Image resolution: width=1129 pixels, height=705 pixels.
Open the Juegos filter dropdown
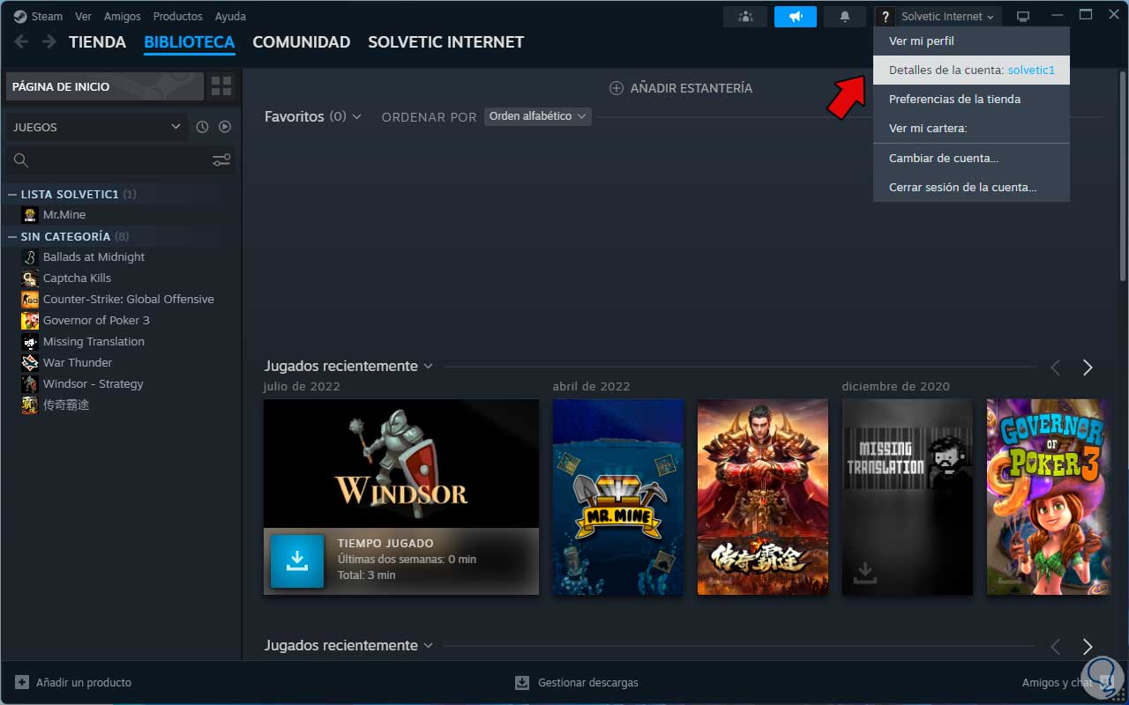97,127
